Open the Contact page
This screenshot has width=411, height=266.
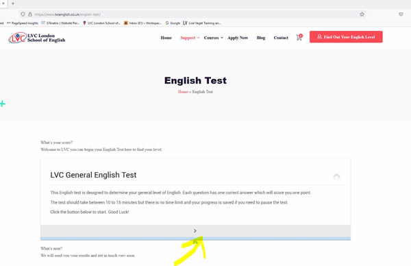tap(281, 38)
